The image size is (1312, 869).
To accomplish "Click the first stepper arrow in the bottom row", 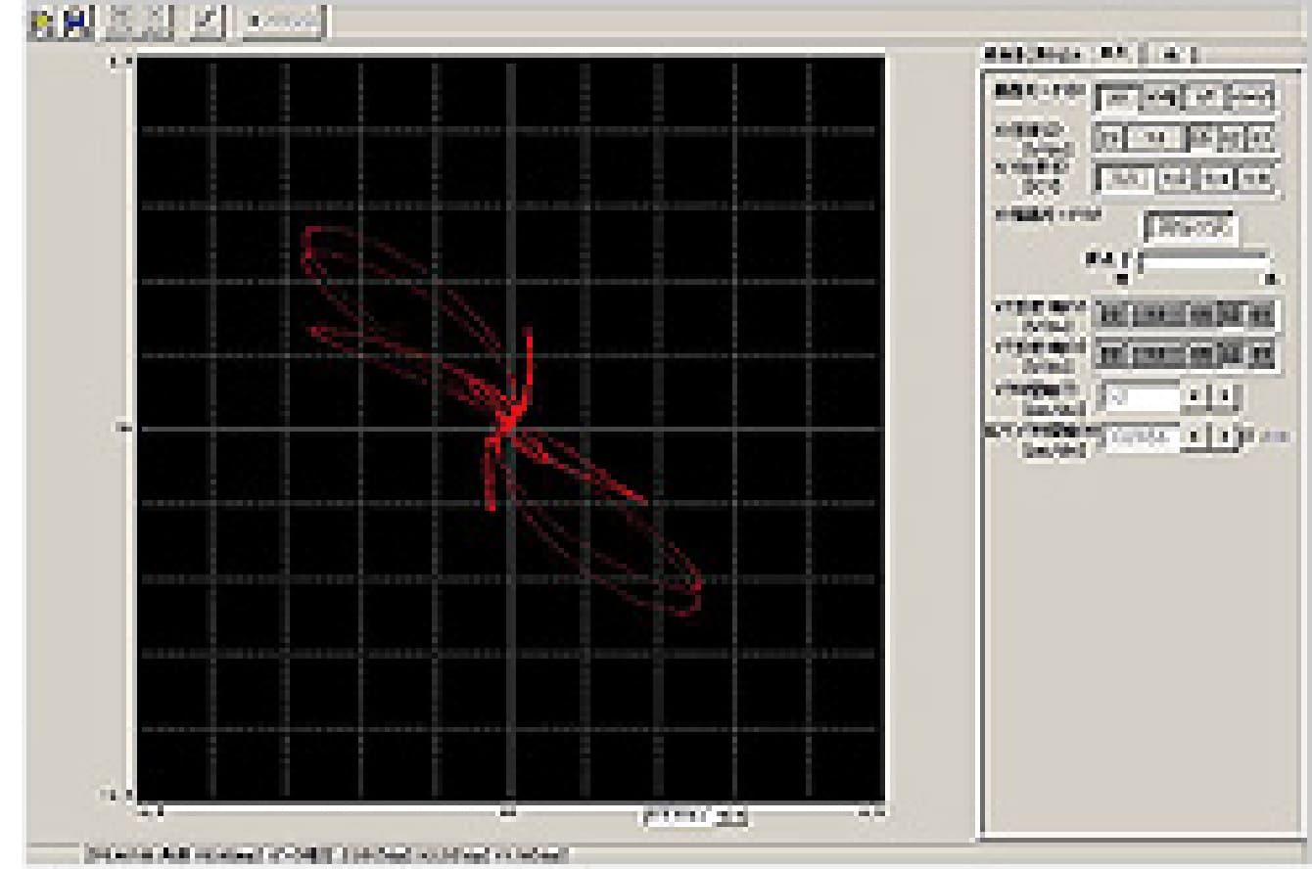I will [x=1193, y=436].
